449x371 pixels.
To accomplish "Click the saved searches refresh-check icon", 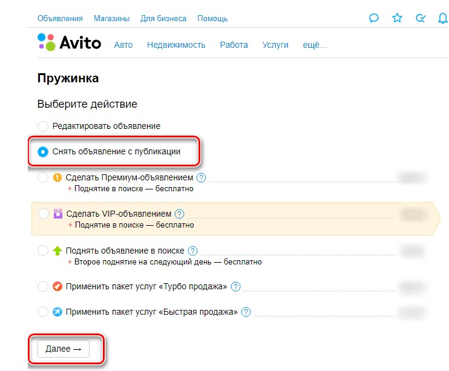I will pyautogui.click(x=421, y=18).
